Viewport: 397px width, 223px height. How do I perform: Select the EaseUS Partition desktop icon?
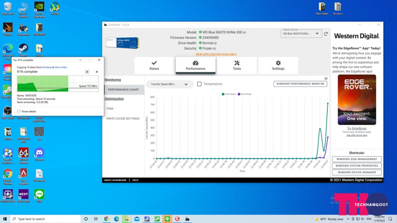(8, 156)
